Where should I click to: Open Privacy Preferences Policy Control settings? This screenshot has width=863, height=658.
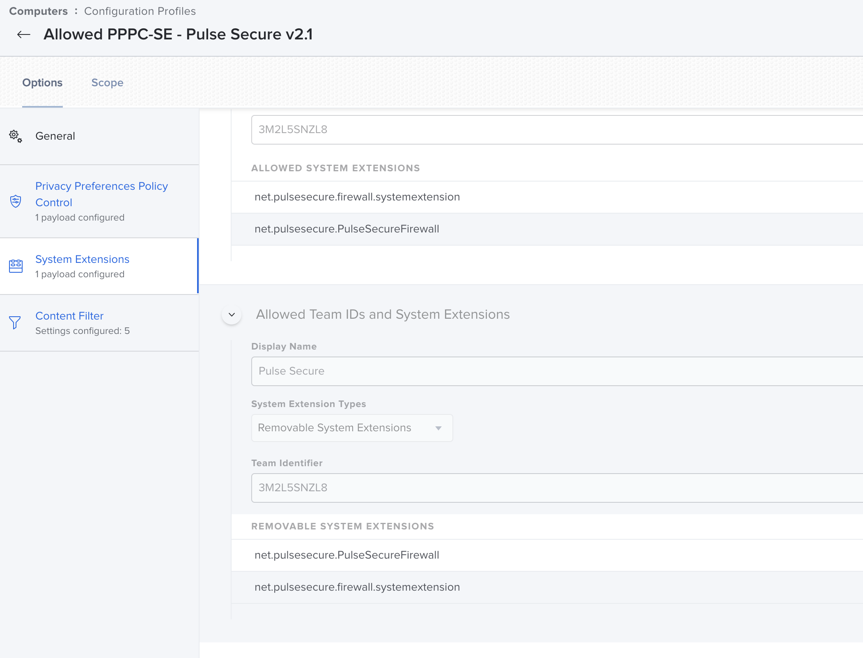pyautogui.click(x=101, y=194)
